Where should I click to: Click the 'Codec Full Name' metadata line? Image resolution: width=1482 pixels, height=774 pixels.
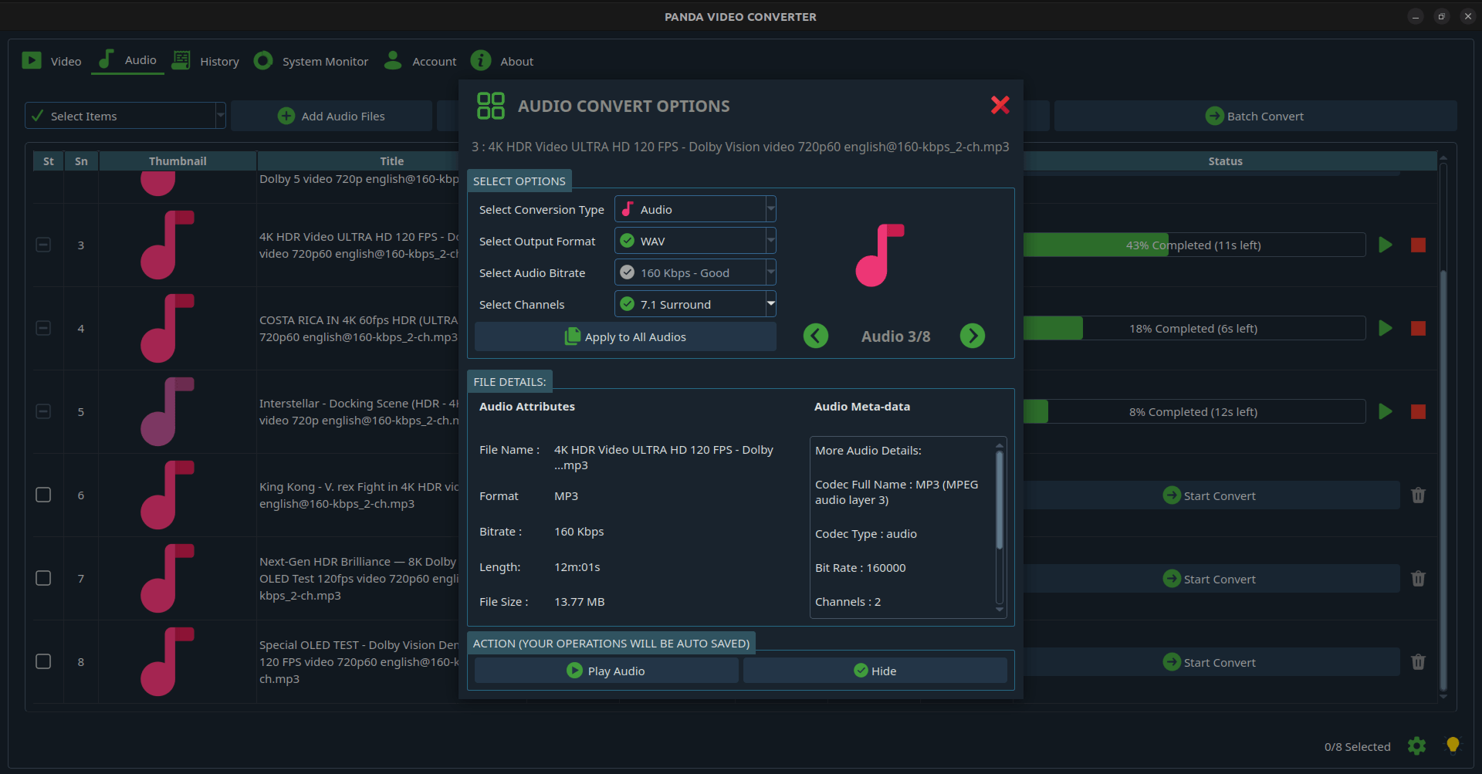(x=896, y=492)
